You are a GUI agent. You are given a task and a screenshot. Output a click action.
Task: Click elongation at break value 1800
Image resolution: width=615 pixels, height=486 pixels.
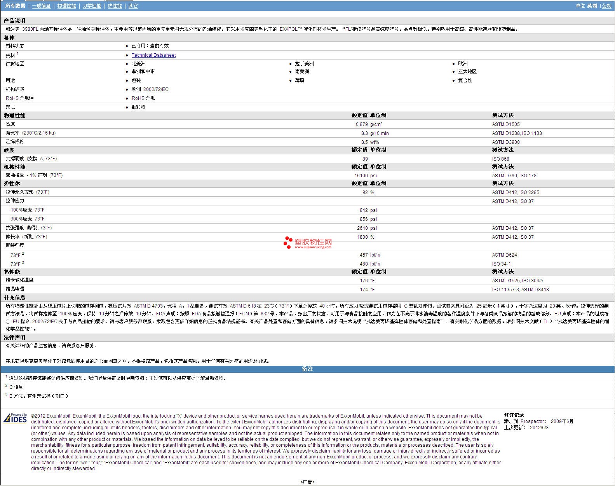(x=362, y=237)
